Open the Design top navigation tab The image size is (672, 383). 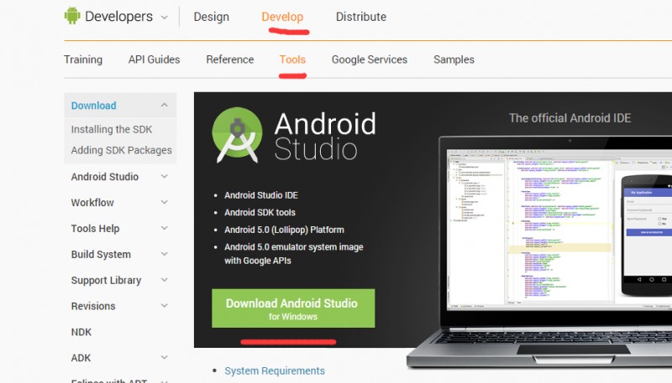211,17
